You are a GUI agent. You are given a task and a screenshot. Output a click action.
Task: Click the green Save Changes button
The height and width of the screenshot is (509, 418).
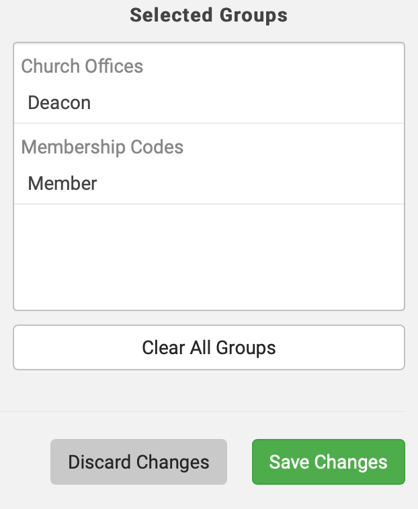[x=328, y=462]
